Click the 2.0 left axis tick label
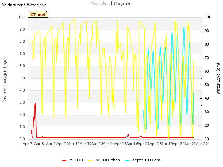Screen dimensions: 223x167 [x=22, y=115]
